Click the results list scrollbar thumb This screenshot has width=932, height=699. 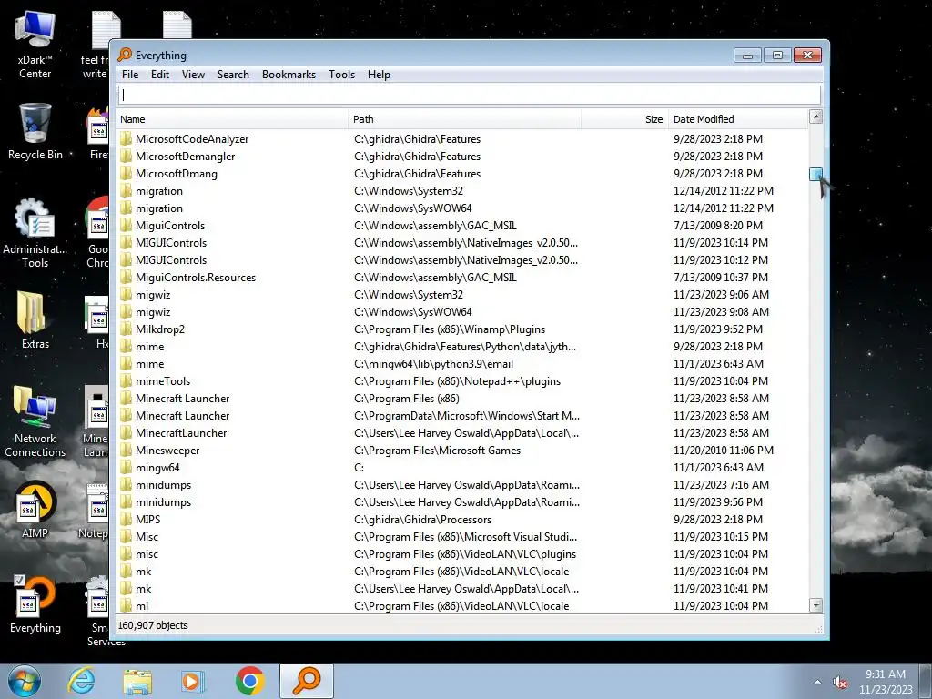816,174
